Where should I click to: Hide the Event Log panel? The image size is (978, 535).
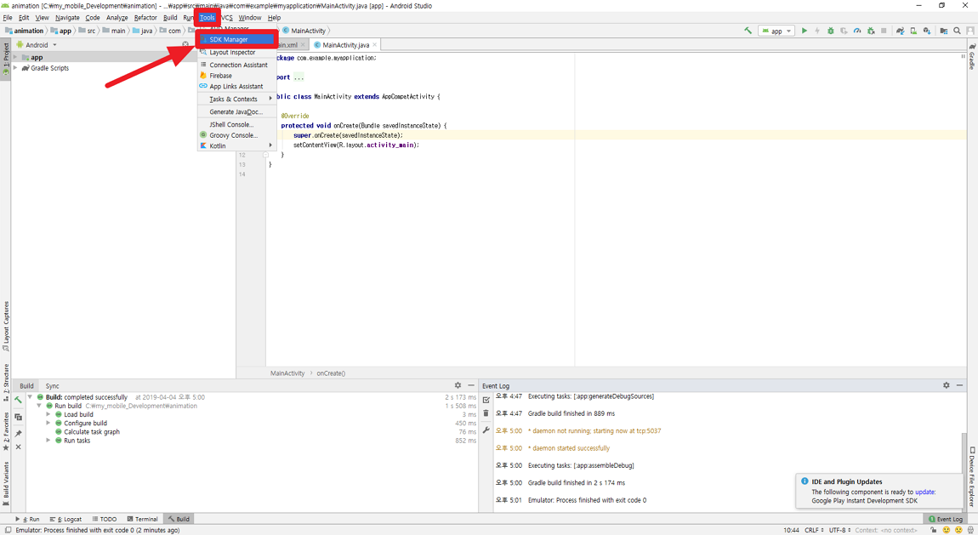[959, 385]
